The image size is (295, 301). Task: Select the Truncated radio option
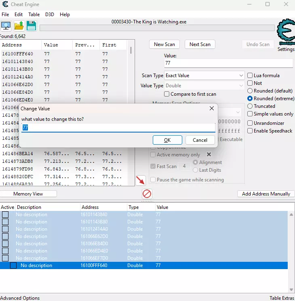(x=250, y=106)
